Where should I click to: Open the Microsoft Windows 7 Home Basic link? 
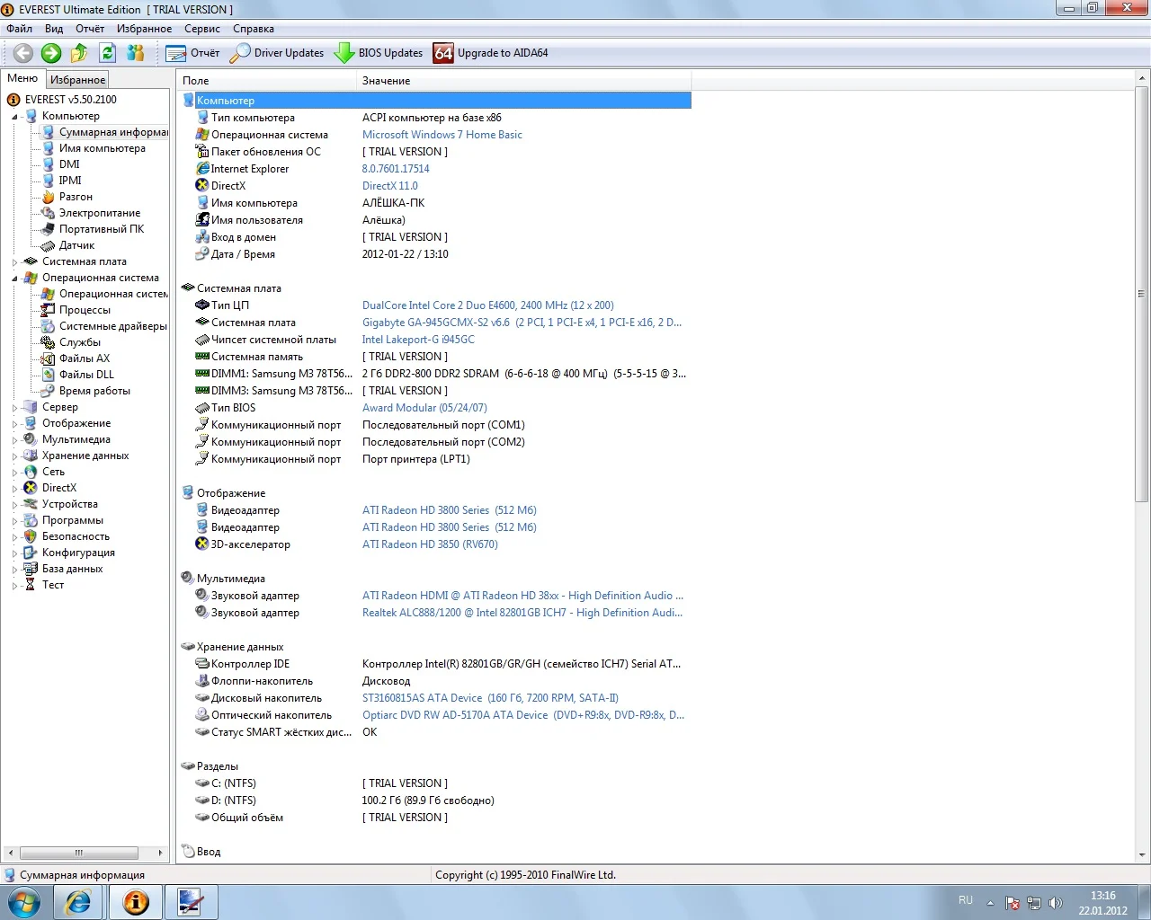pos(442,135)
